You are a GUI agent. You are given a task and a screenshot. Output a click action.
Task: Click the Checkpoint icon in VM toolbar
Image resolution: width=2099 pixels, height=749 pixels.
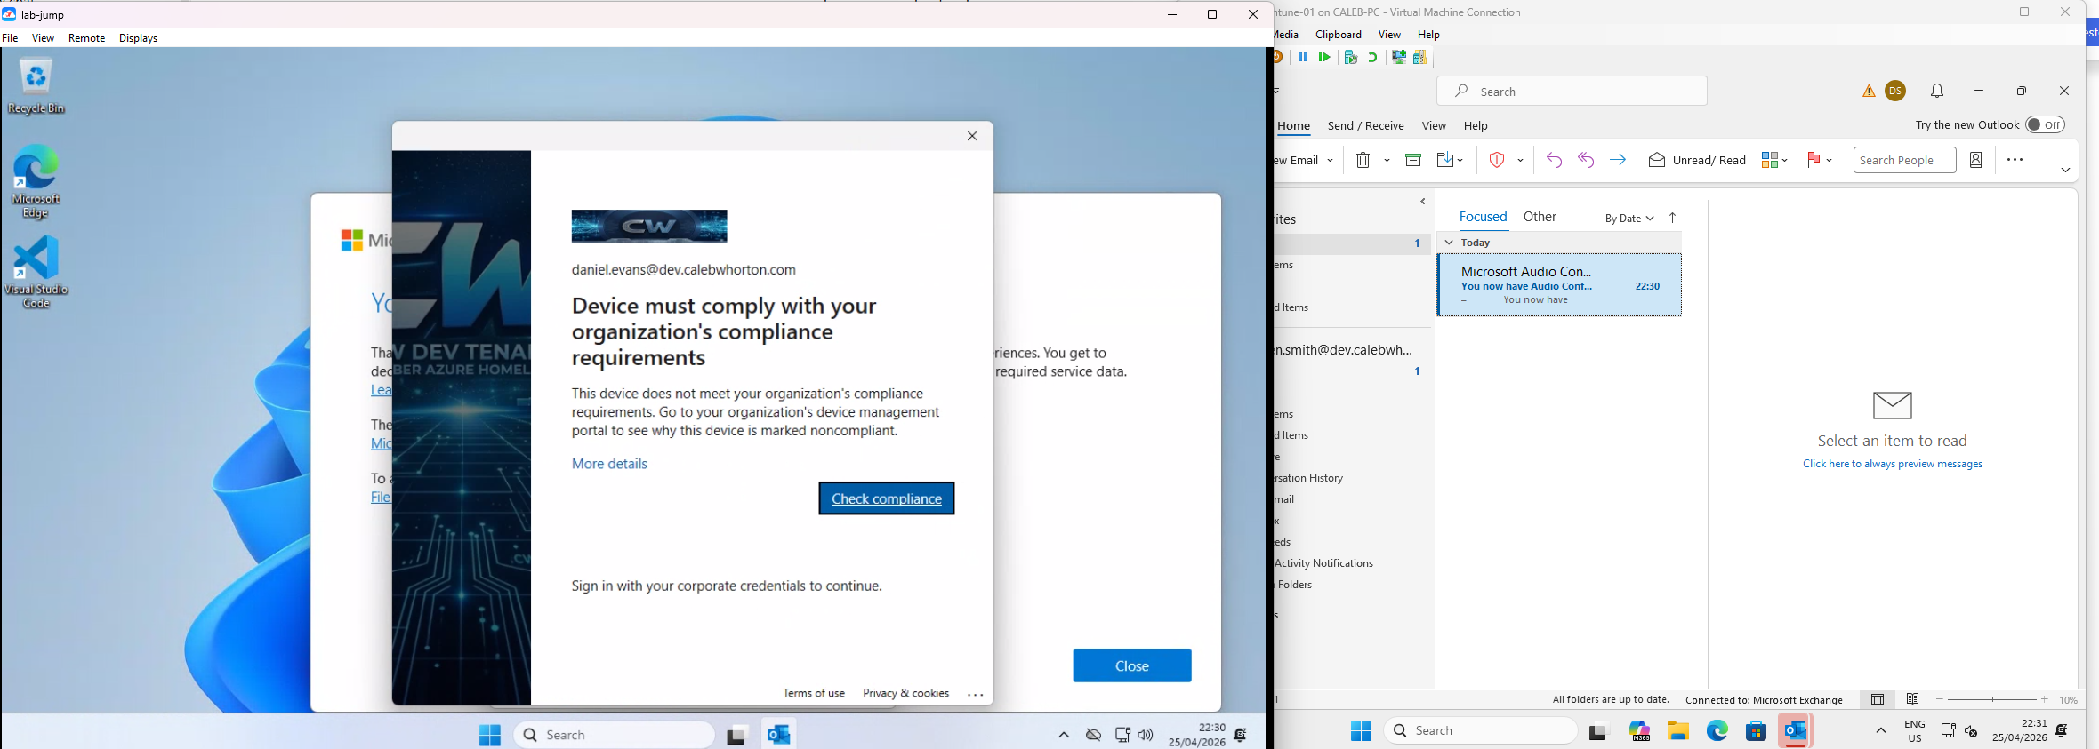click(x=1350, y=57)
